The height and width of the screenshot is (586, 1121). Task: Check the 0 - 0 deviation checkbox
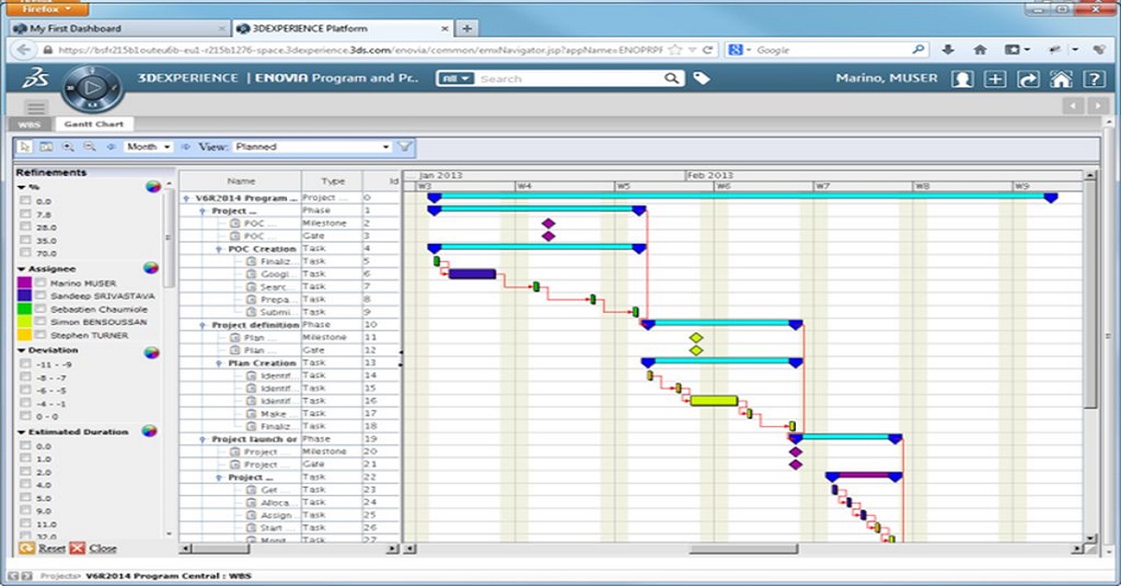pyautogui.click(x=25, y=417)
